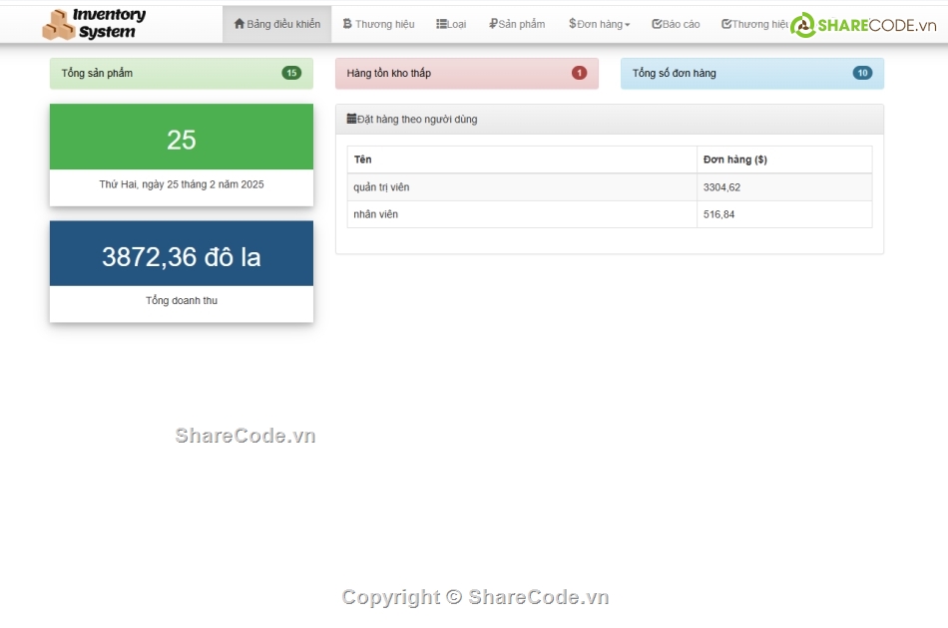Click the ruble icon beside Sản phẩm
This screenshot has height=628, width=948.
pos(493,24)
